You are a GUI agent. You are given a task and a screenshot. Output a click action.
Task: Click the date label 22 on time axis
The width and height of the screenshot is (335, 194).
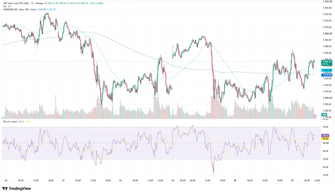[x=6, y=181]
